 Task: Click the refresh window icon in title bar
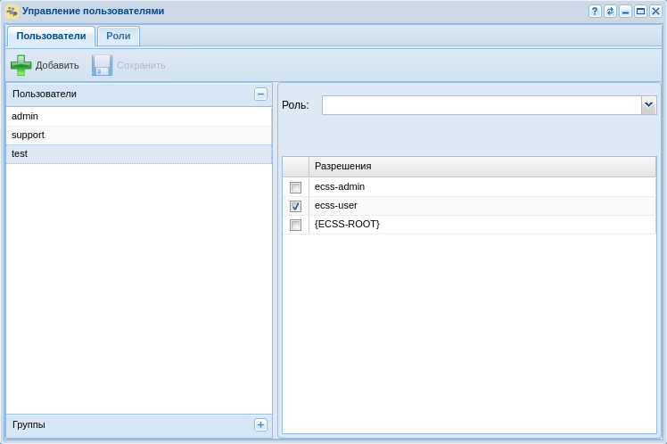point(610,11)
